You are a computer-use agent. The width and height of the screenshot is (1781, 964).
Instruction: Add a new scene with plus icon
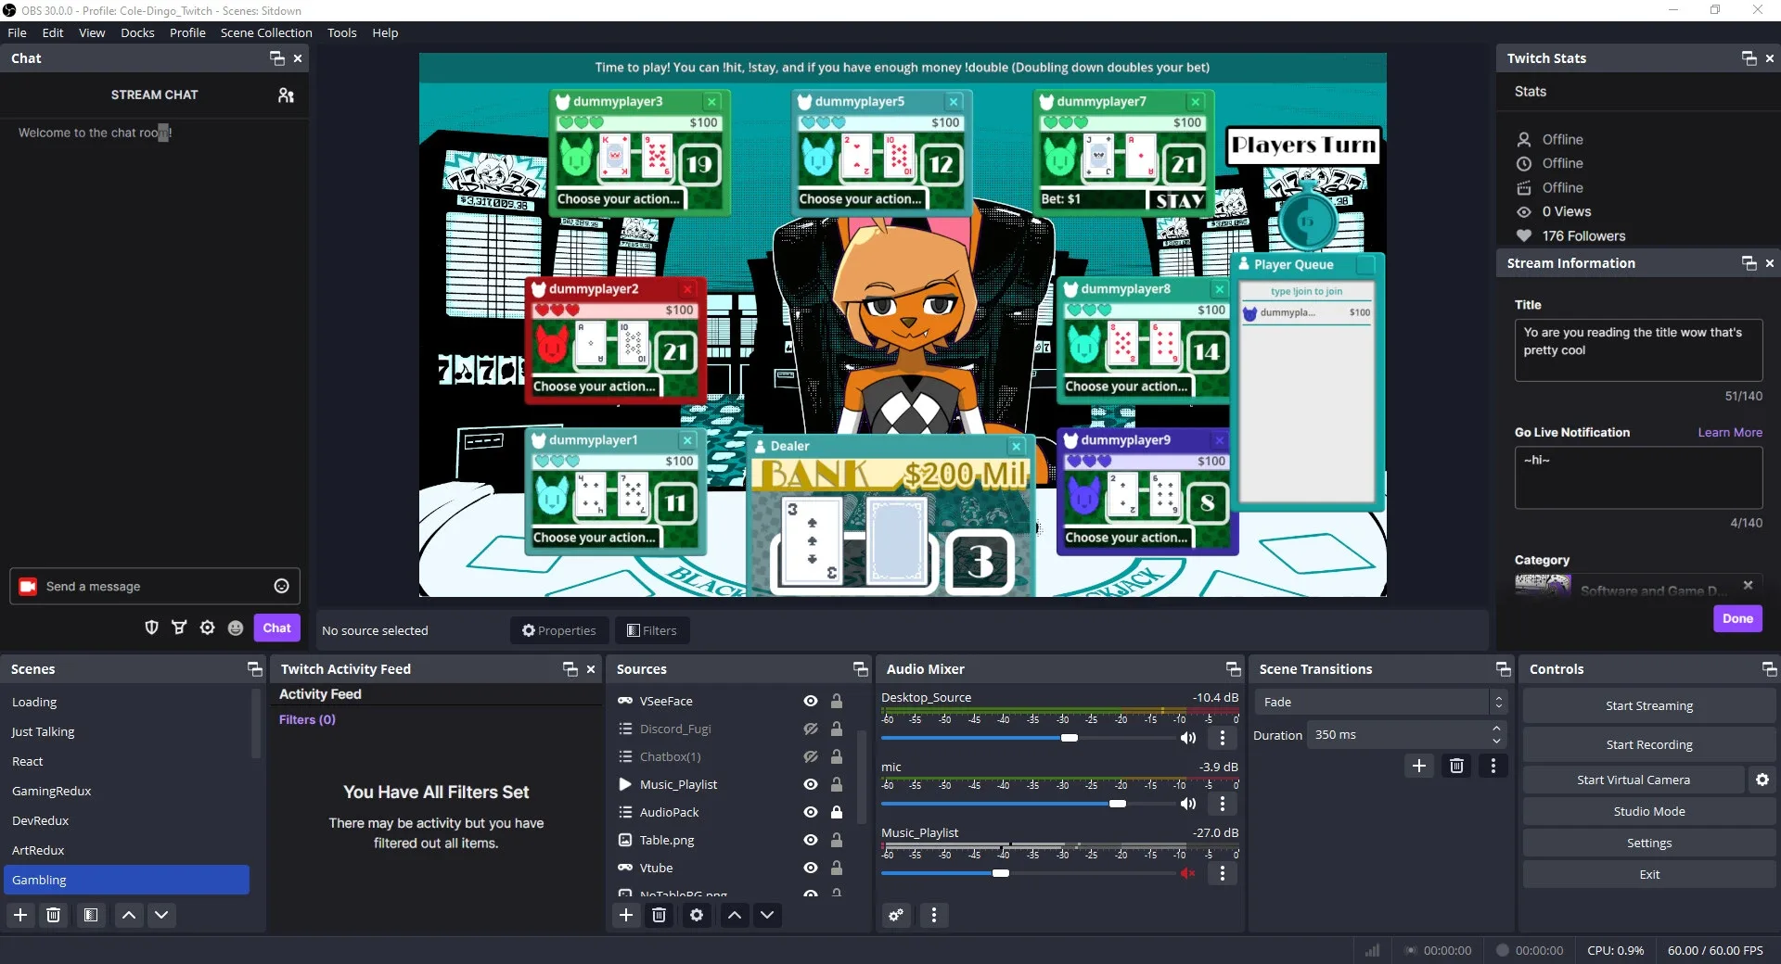pos(20,915)
